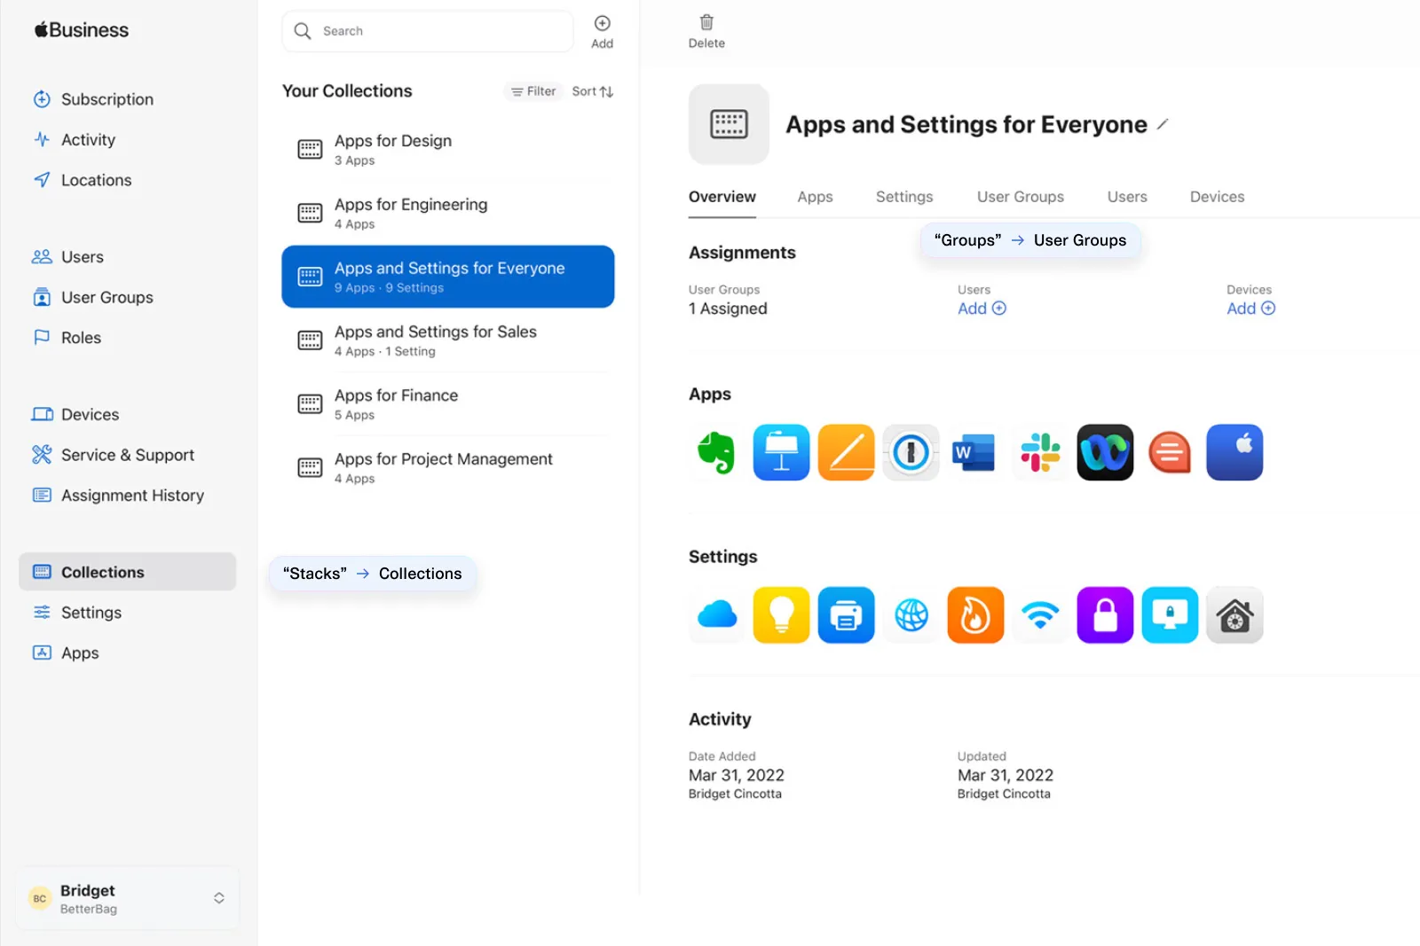Select the Apps for Engineering collection

click(x=448, y=214)
